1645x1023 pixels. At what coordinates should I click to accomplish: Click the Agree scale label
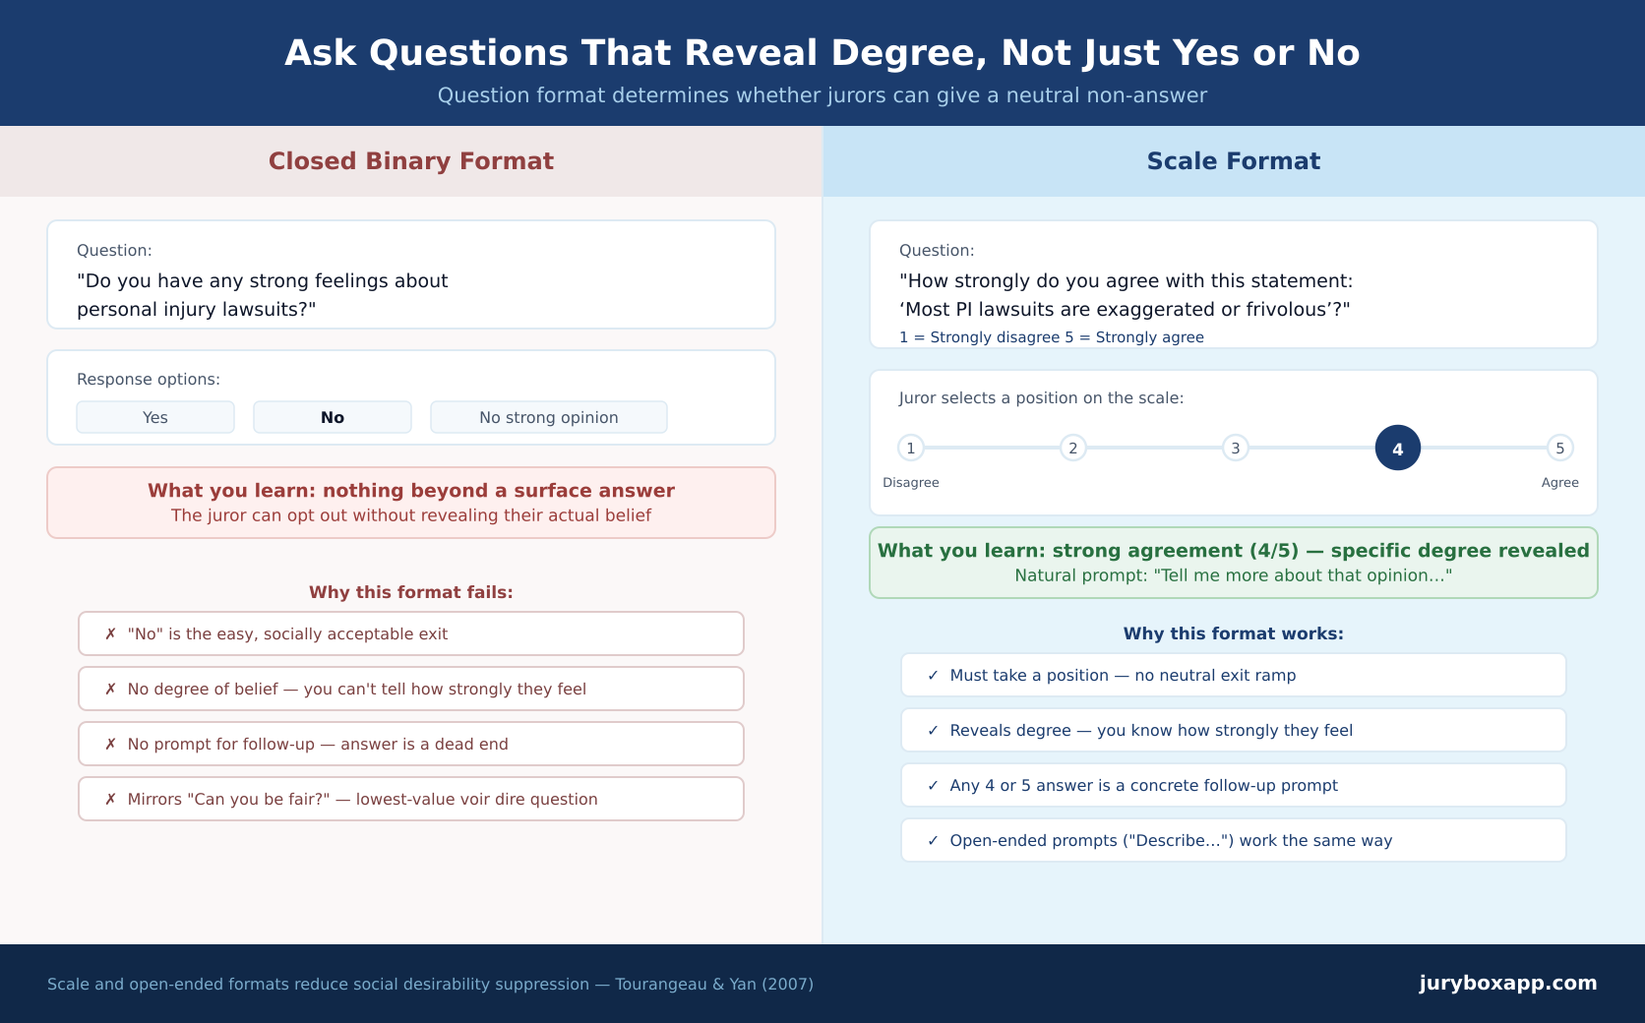1560,483
